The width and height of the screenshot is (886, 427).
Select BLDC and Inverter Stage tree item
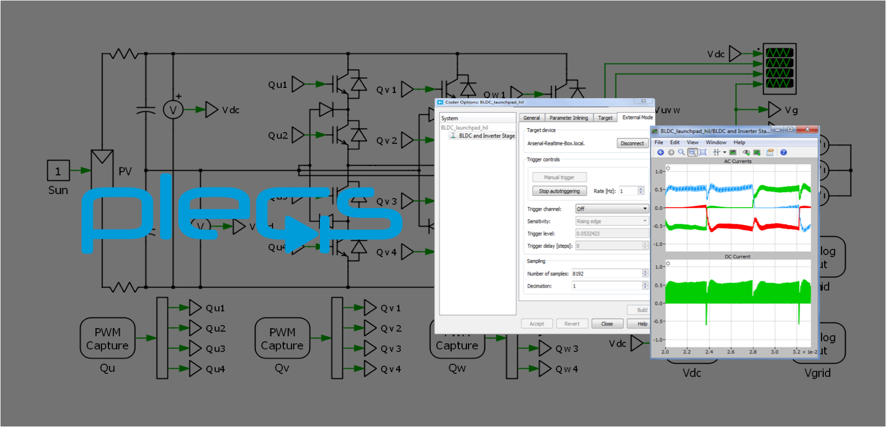pos(486,136)
